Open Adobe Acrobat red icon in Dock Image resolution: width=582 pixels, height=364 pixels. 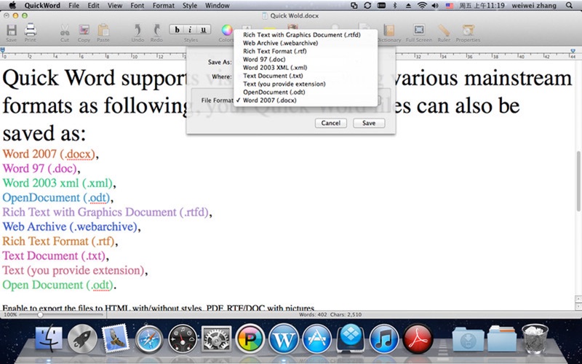point(418,339)
